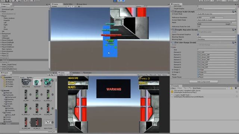Toggle Graphic Raycaster component checkbox

point(175,30)
